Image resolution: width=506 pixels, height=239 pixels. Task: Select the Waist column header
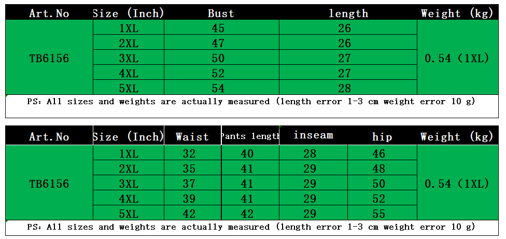(192, 137)
